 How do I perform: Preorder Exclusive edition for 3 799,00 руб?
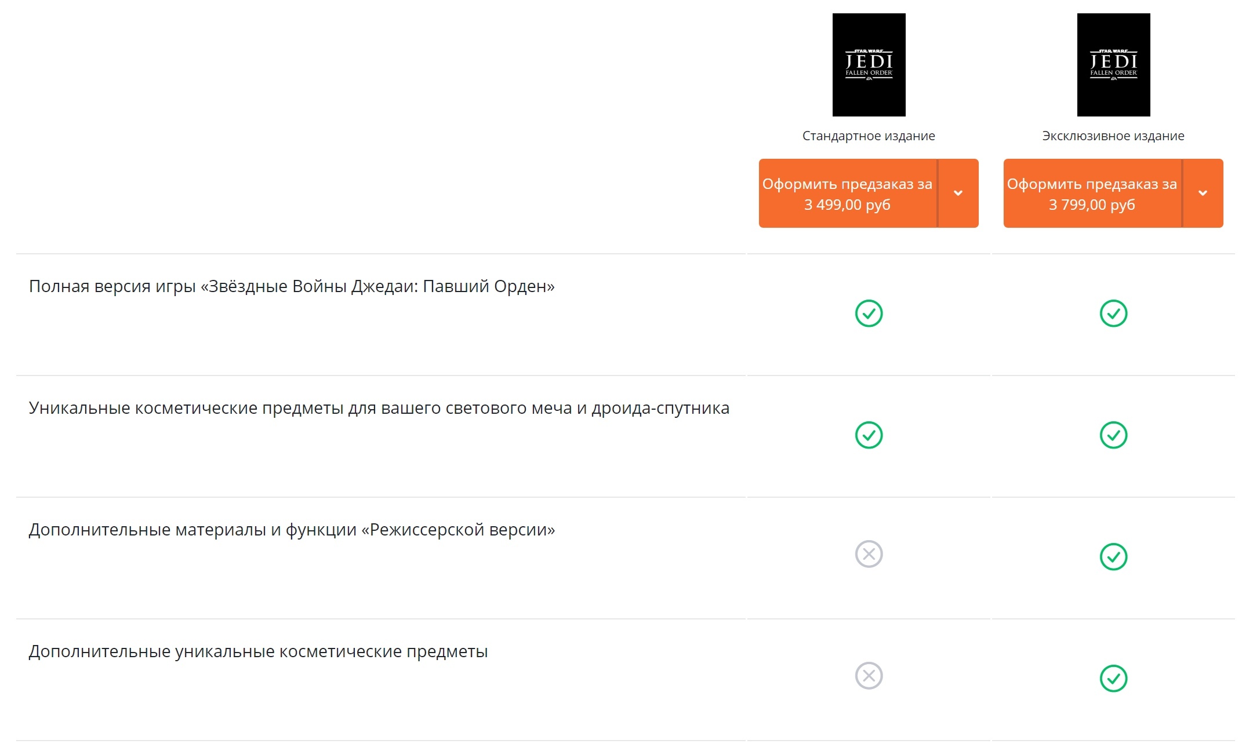1092,193
